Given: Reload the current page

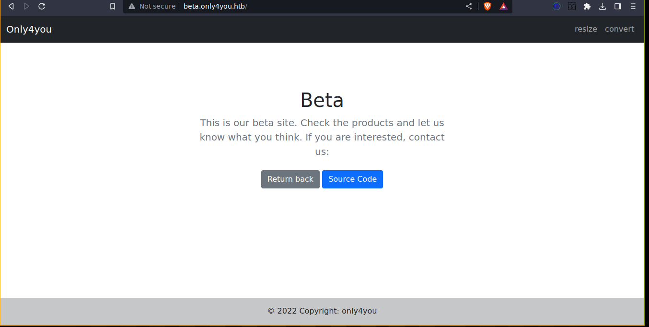Looking at the screenshot, I should (42, 6).
